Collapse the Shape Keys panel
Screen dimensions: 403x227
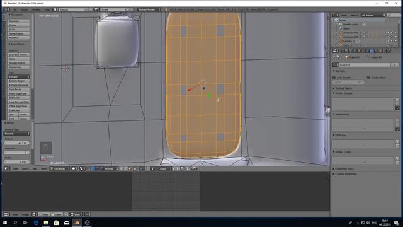coord(341,114)
